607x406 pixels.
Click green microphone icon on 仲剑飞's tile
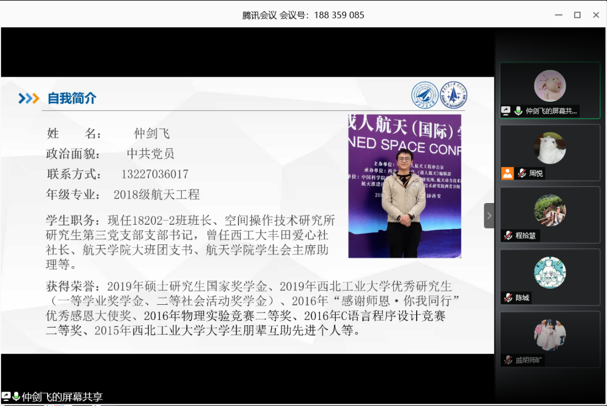pos(518,111)
